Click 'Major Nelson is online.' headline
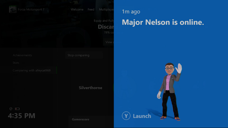The image size is (228, 128). [163, 22]
